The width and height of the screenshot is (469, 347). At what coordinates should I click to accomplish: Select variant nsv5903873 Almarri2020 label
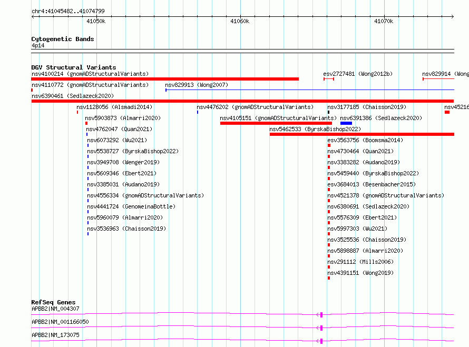tap(123, 118)
